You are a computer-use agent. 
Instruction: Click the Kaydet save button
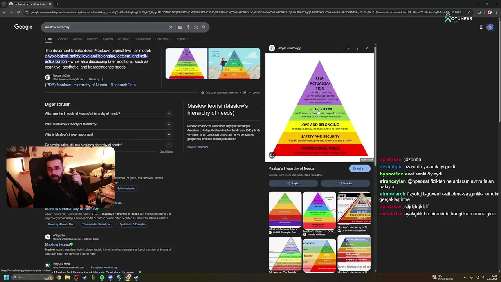tap(345, 183)
